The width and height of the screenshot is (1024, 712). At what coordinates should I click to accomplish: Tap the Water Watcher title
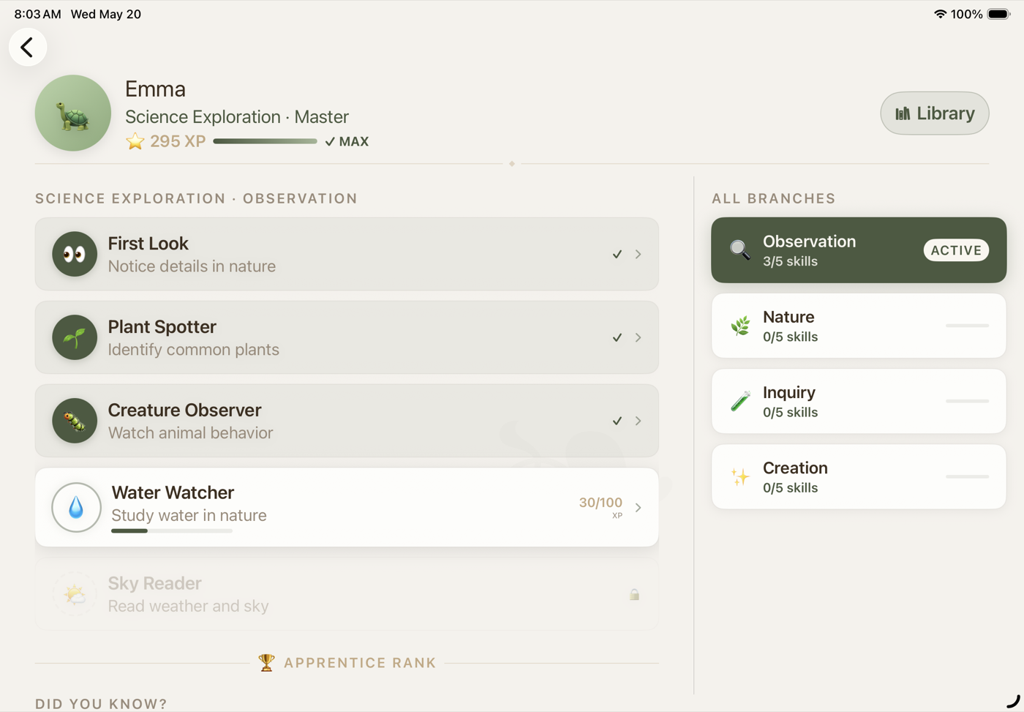click(173, 492)
